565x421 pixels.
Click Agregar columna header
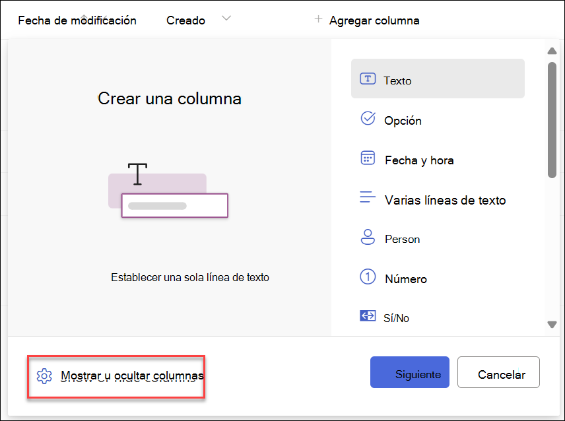click(x=374, y=20)
